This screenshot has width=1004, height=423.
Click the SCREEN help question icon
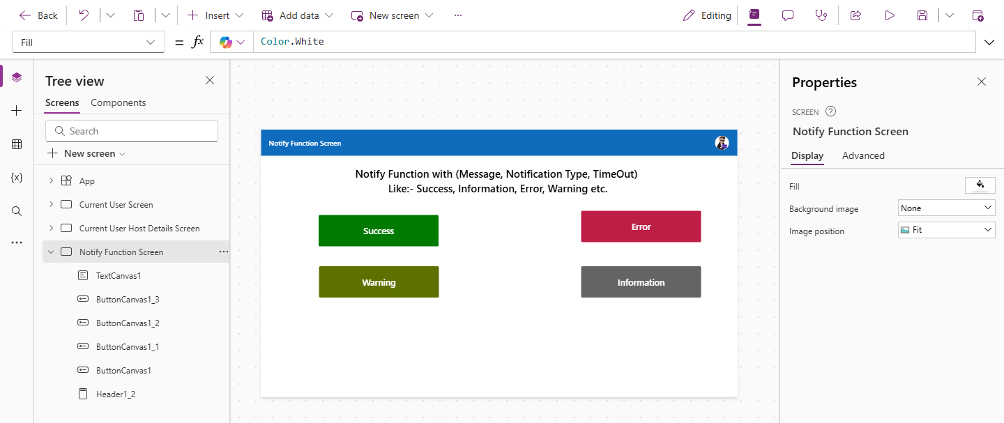pyautogui.click(x=830, y=111)
